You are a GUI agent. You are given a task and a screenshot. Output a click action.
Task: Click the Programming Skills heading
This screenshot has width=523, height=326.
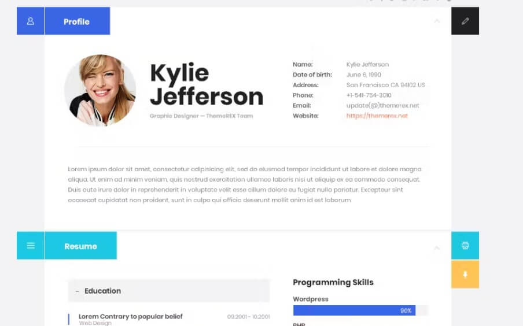pos(333,282)
